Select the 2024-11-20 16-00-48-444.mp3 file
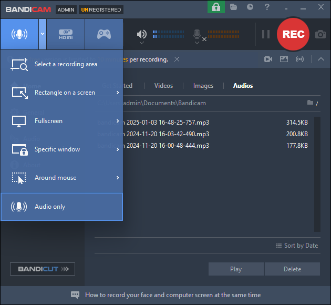Image resolution: width=331 pixels, height=305 pixels. pyautogui.click(x=167, y=146)
